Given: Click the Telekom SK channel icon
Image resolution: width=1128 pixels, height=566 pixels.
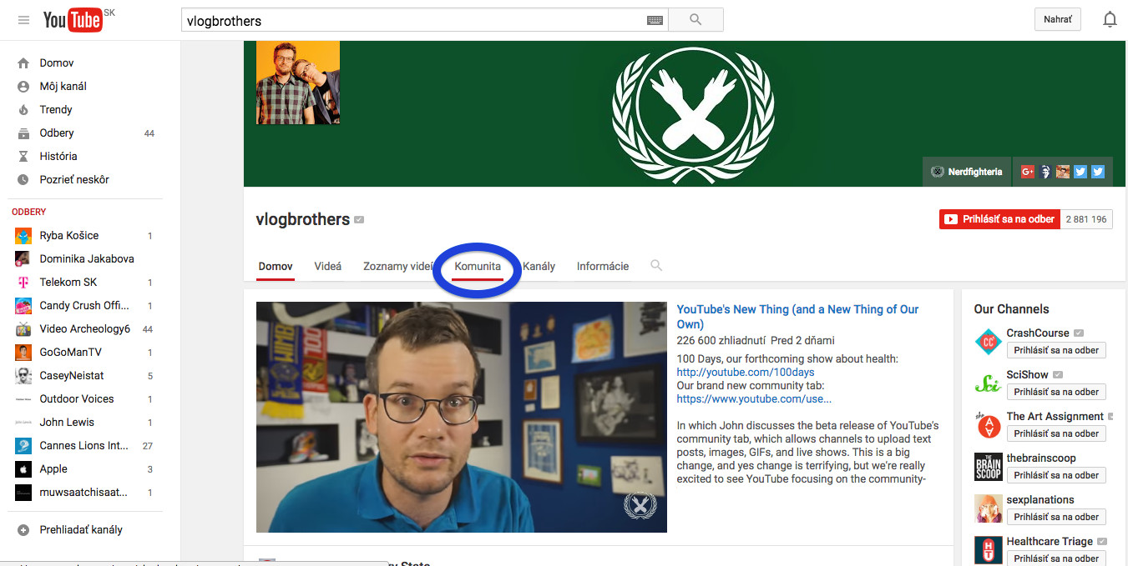Looking at the screenshot, I should (x=23, y=282).
